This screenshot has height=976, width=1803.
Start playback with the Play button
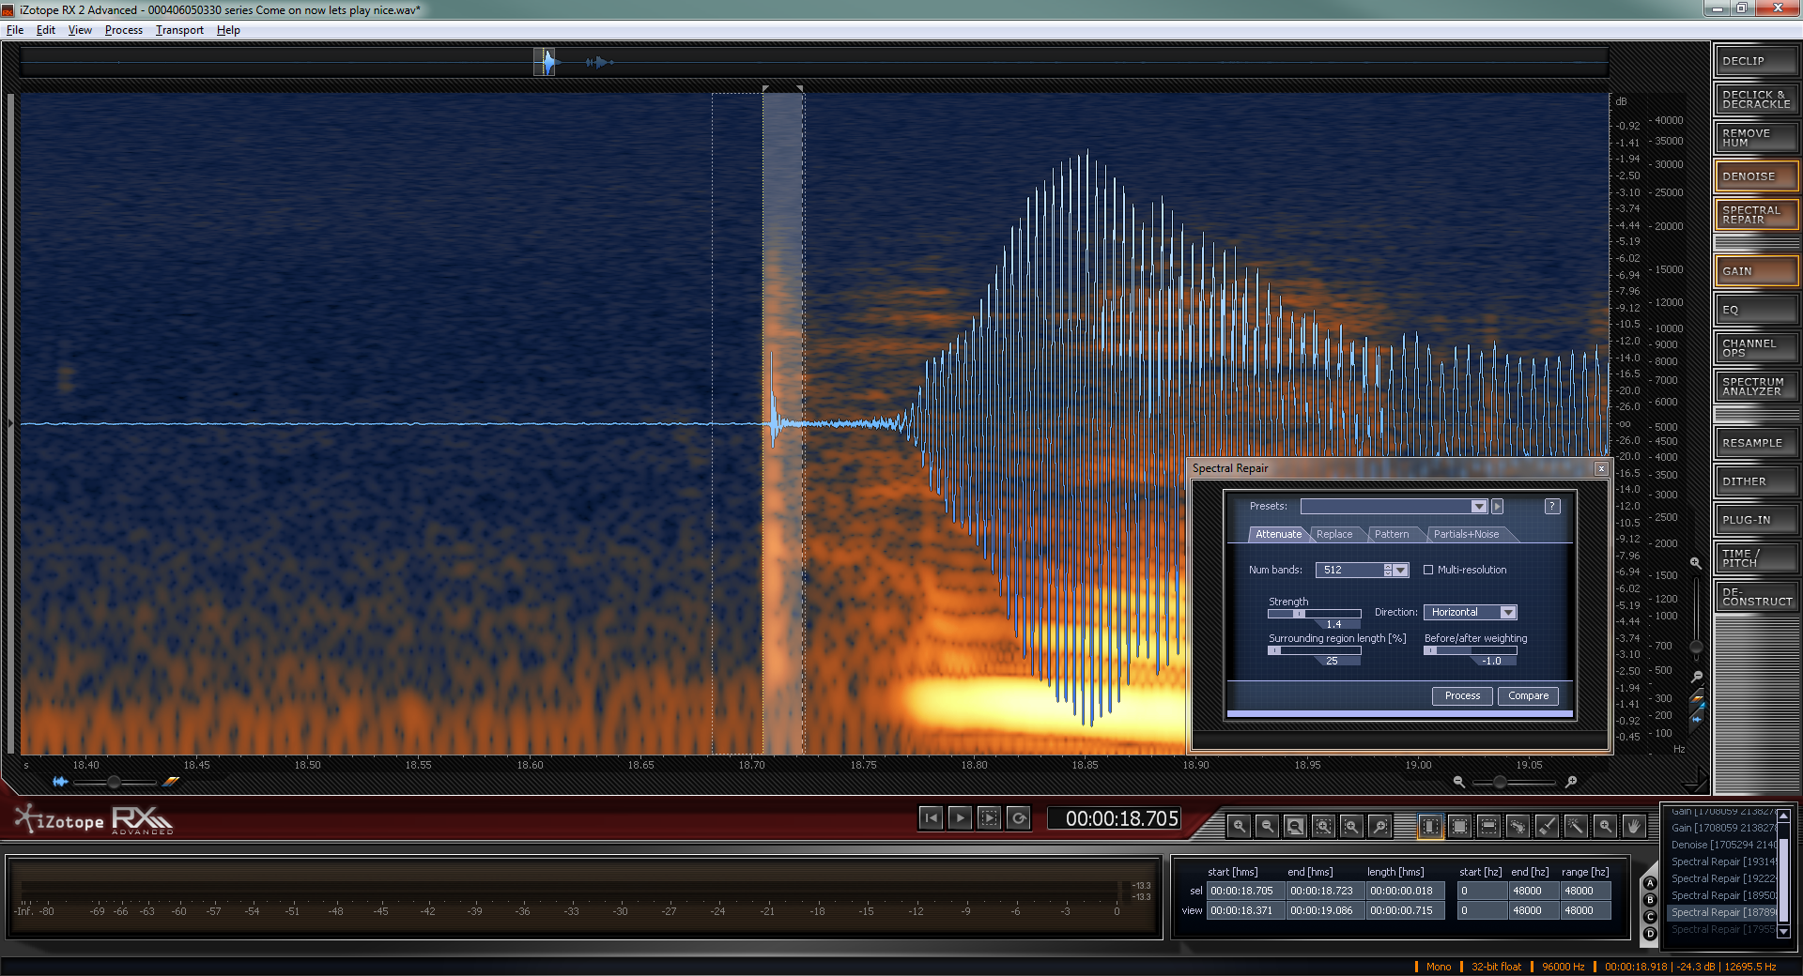click(960, 818)
